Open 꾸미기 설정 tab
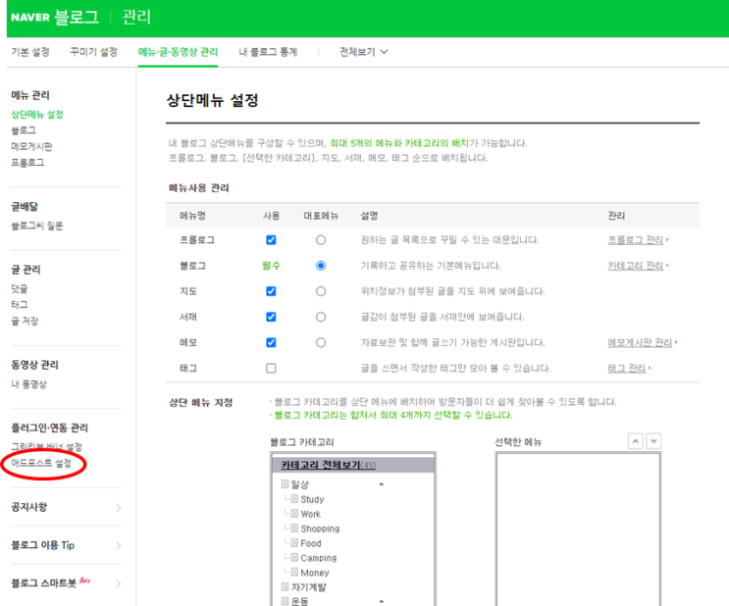 point(93,52)
